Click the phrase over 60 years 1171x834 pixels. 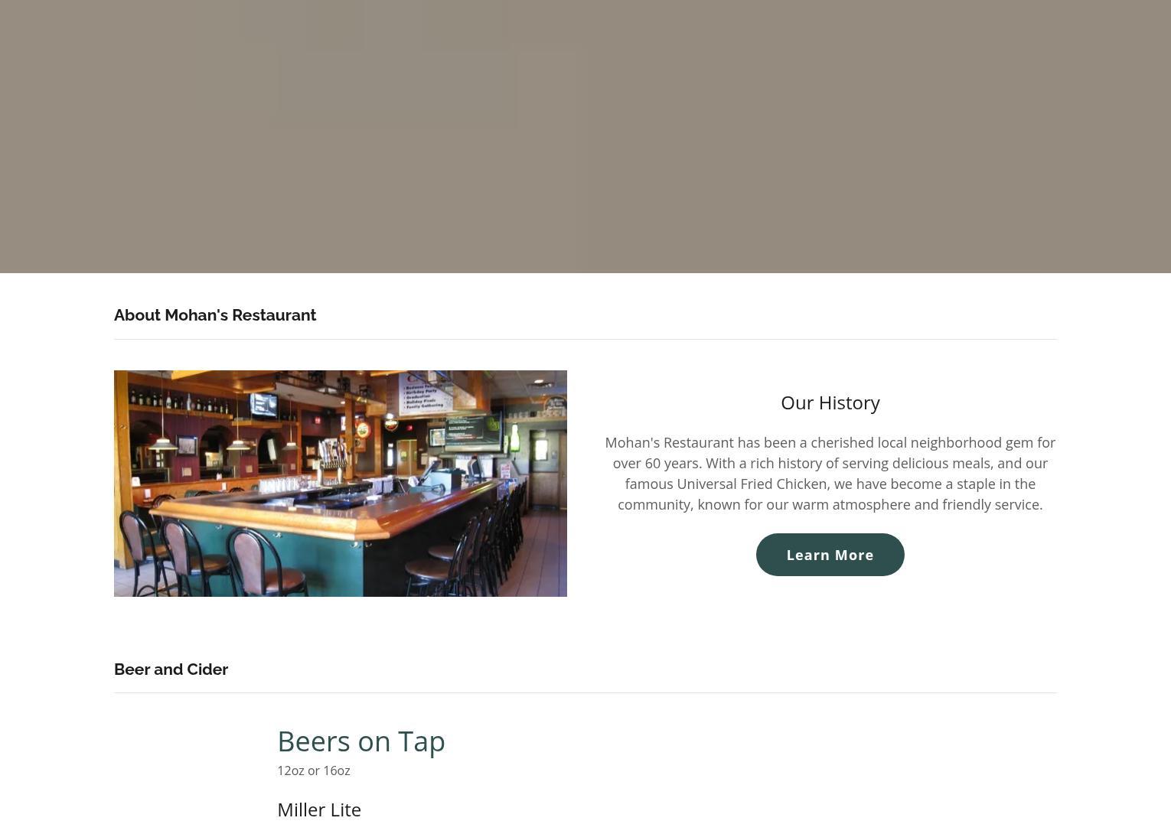click(x=655, y=463)
